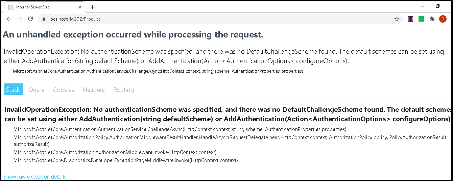Click the green square extension icon
This screenshot has width=453, height=181.
pyautogui.click(x=421, y=19)
